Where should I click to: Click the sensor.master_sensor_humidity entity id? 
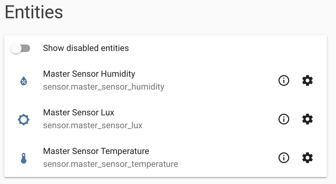tap(103, 87)
